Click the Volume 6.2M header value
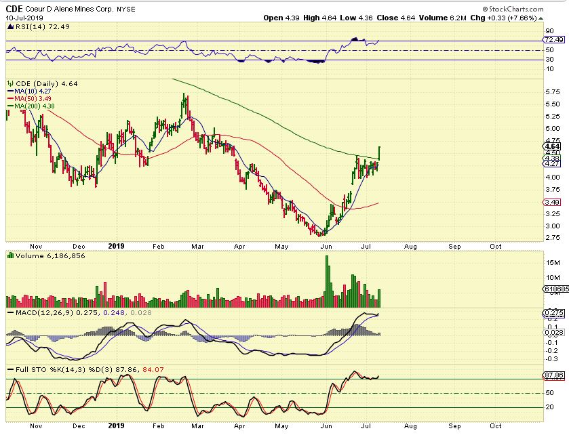 pos(442,18)
